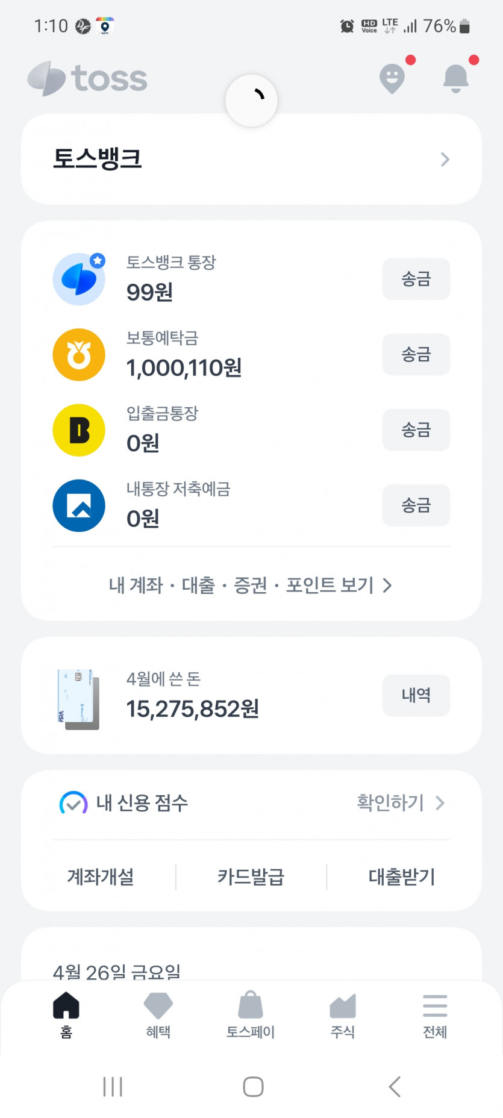Tap the blue 내통장 저축예금 icon
Screen dimensions: 503x1118
point(79,505)
